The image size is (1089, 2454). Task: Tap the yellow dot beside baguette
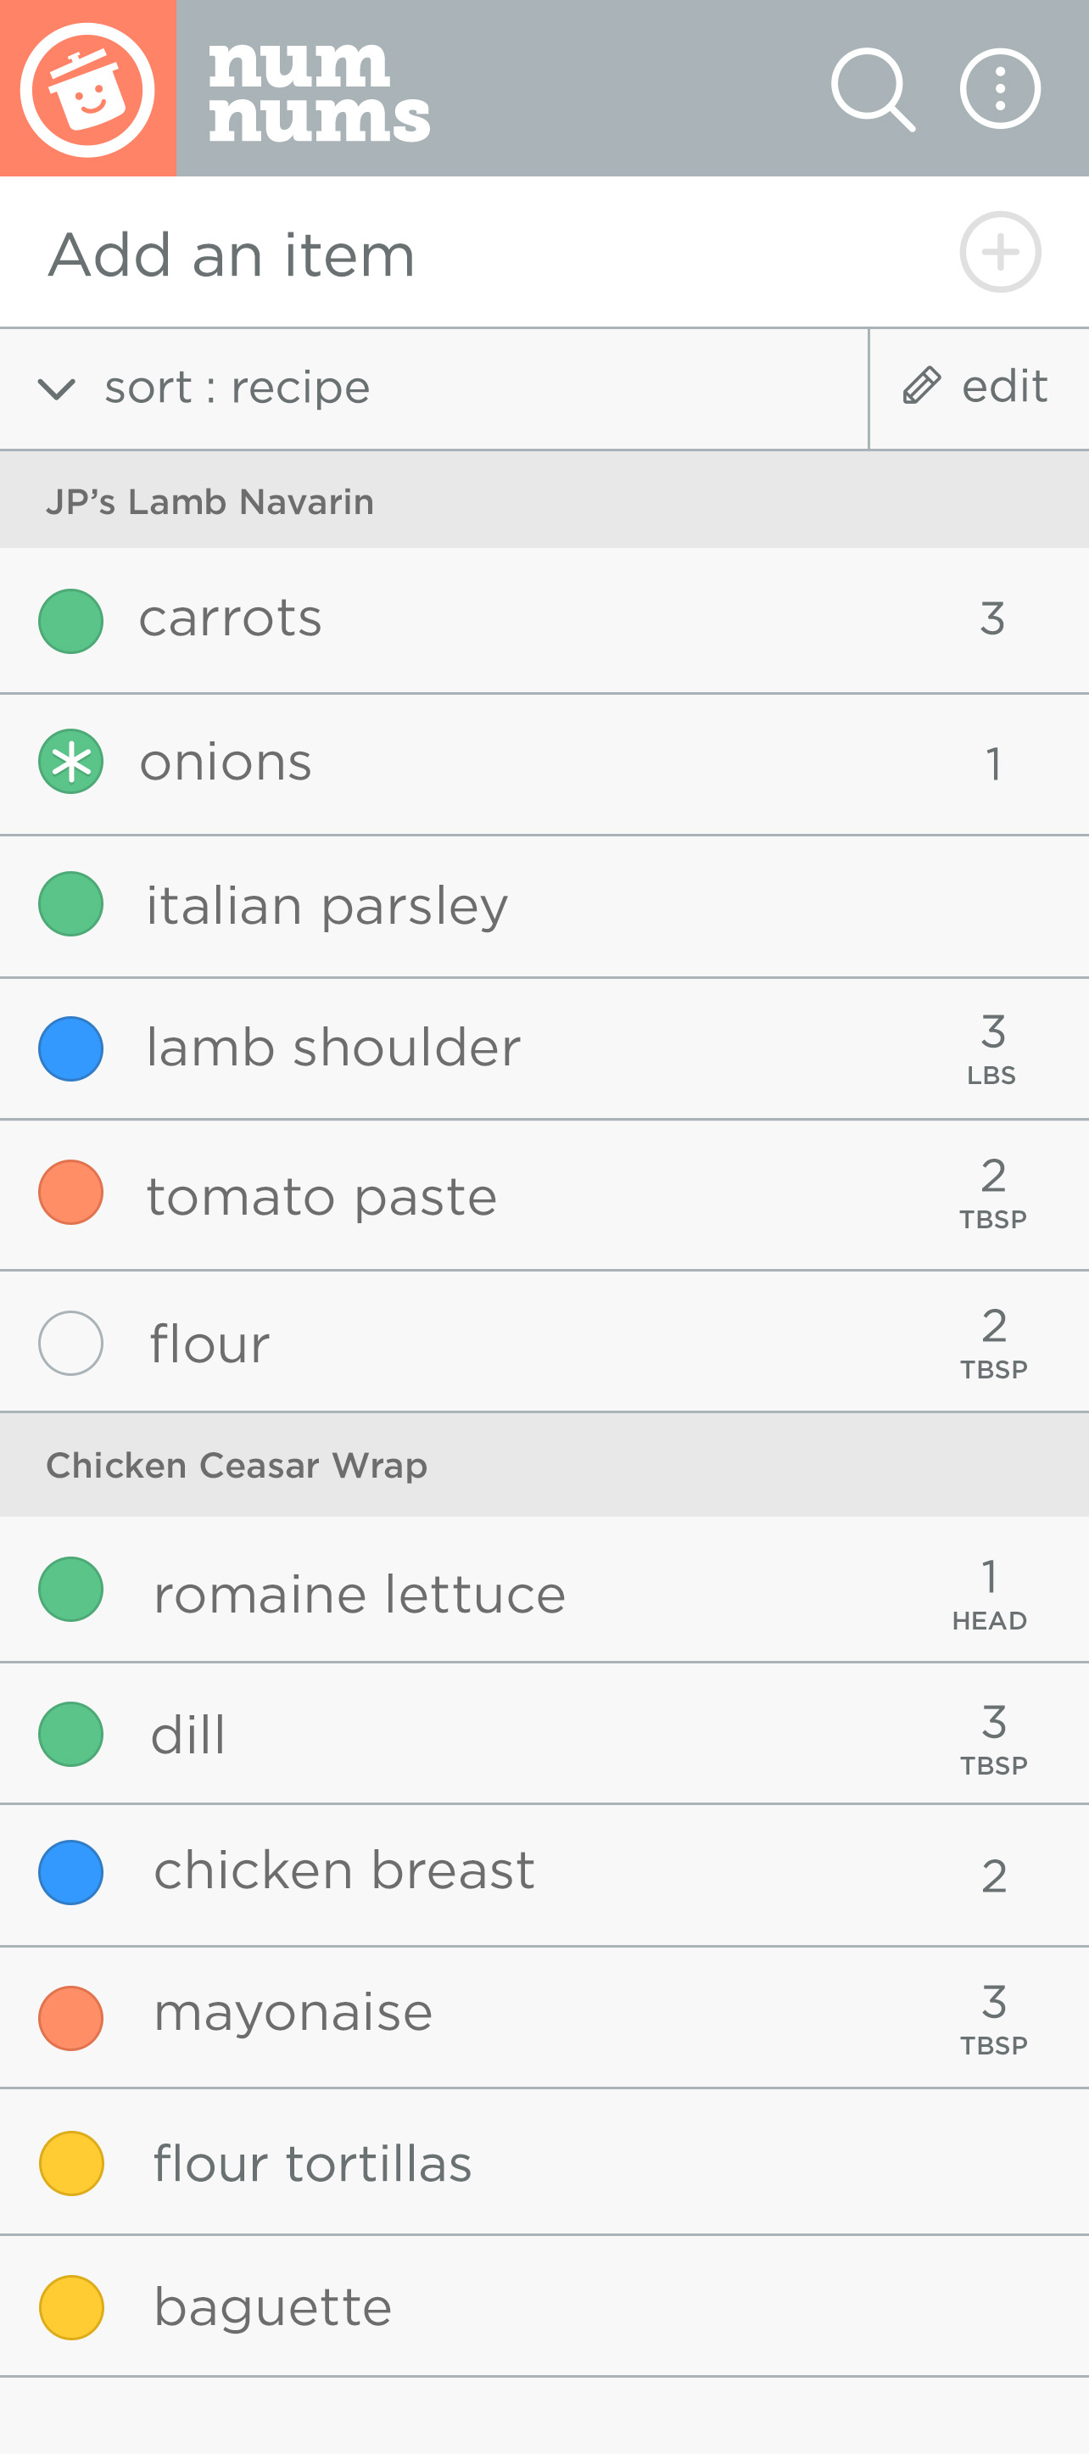click(70, 2306)
